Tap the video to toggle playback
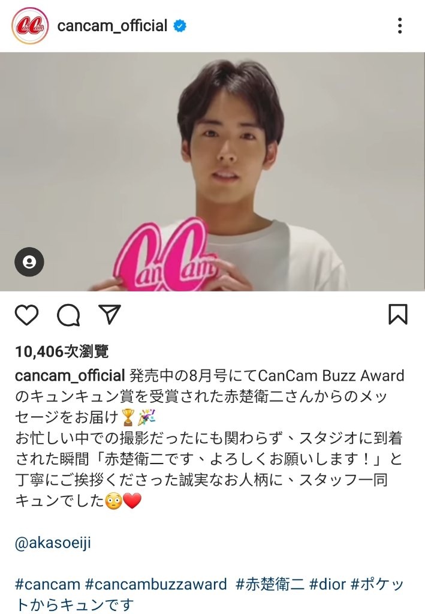 (212, 171)
